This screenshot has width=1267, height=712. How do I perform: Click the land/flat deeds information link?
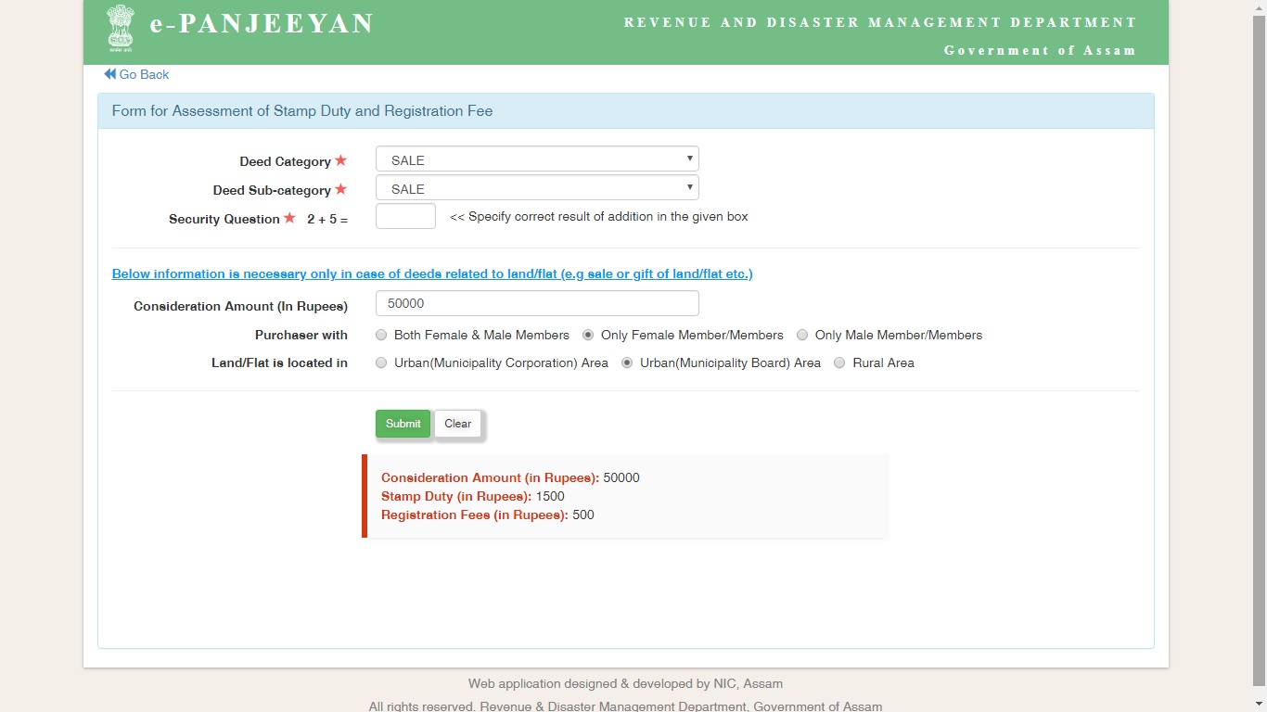point(431,273)
